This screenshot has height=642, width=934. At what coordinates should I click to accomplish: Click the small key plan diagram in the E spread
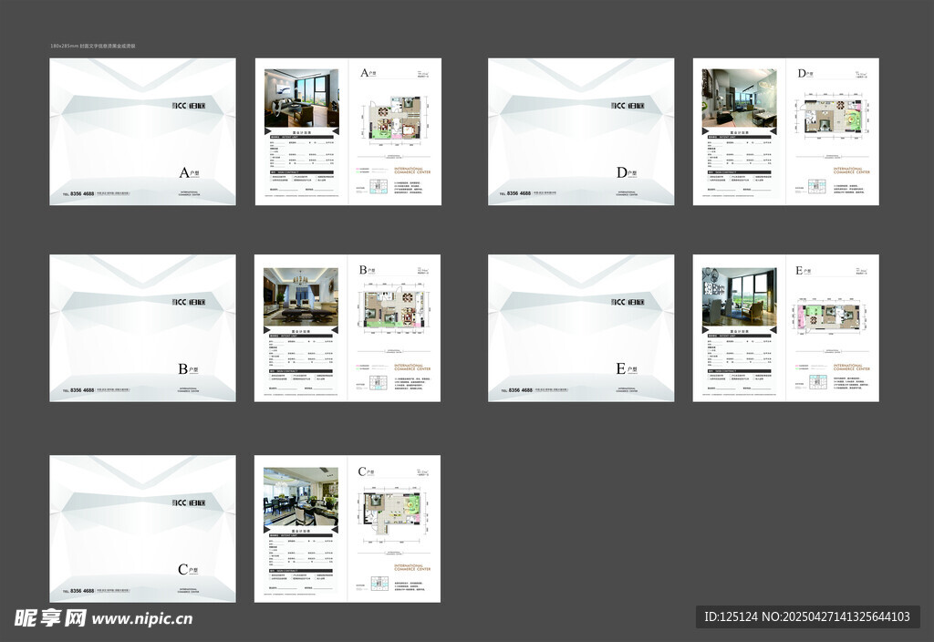click(816, 383)
